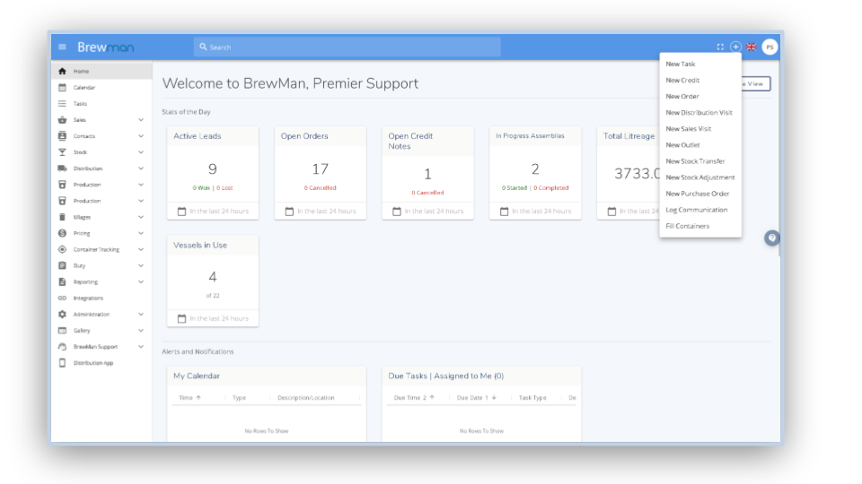Click the Task Type column header
The height and width of the screenshot is (484, 862).
tap(532, 398)
